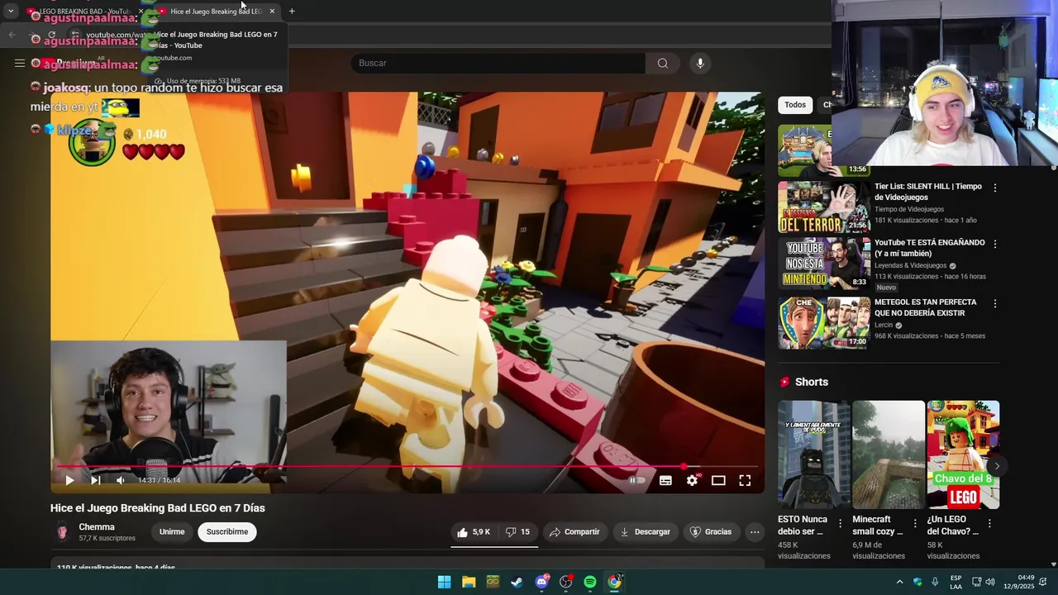
Task: Open METEGOL ES TAN PERFECTA video thumbnail
Action: [x=823, y=323]
